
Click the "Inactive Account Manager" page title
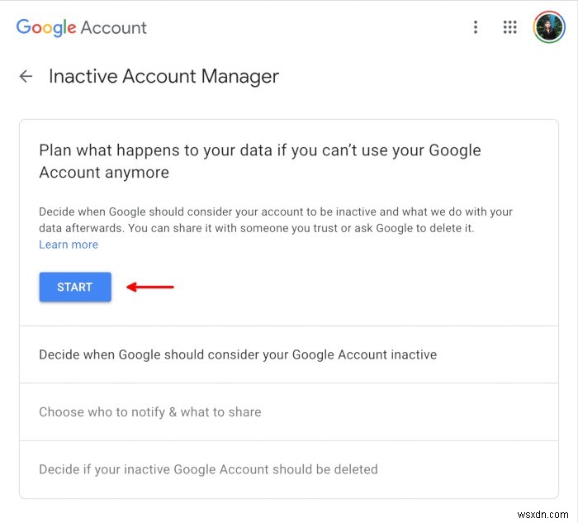(x=163, y=77)
